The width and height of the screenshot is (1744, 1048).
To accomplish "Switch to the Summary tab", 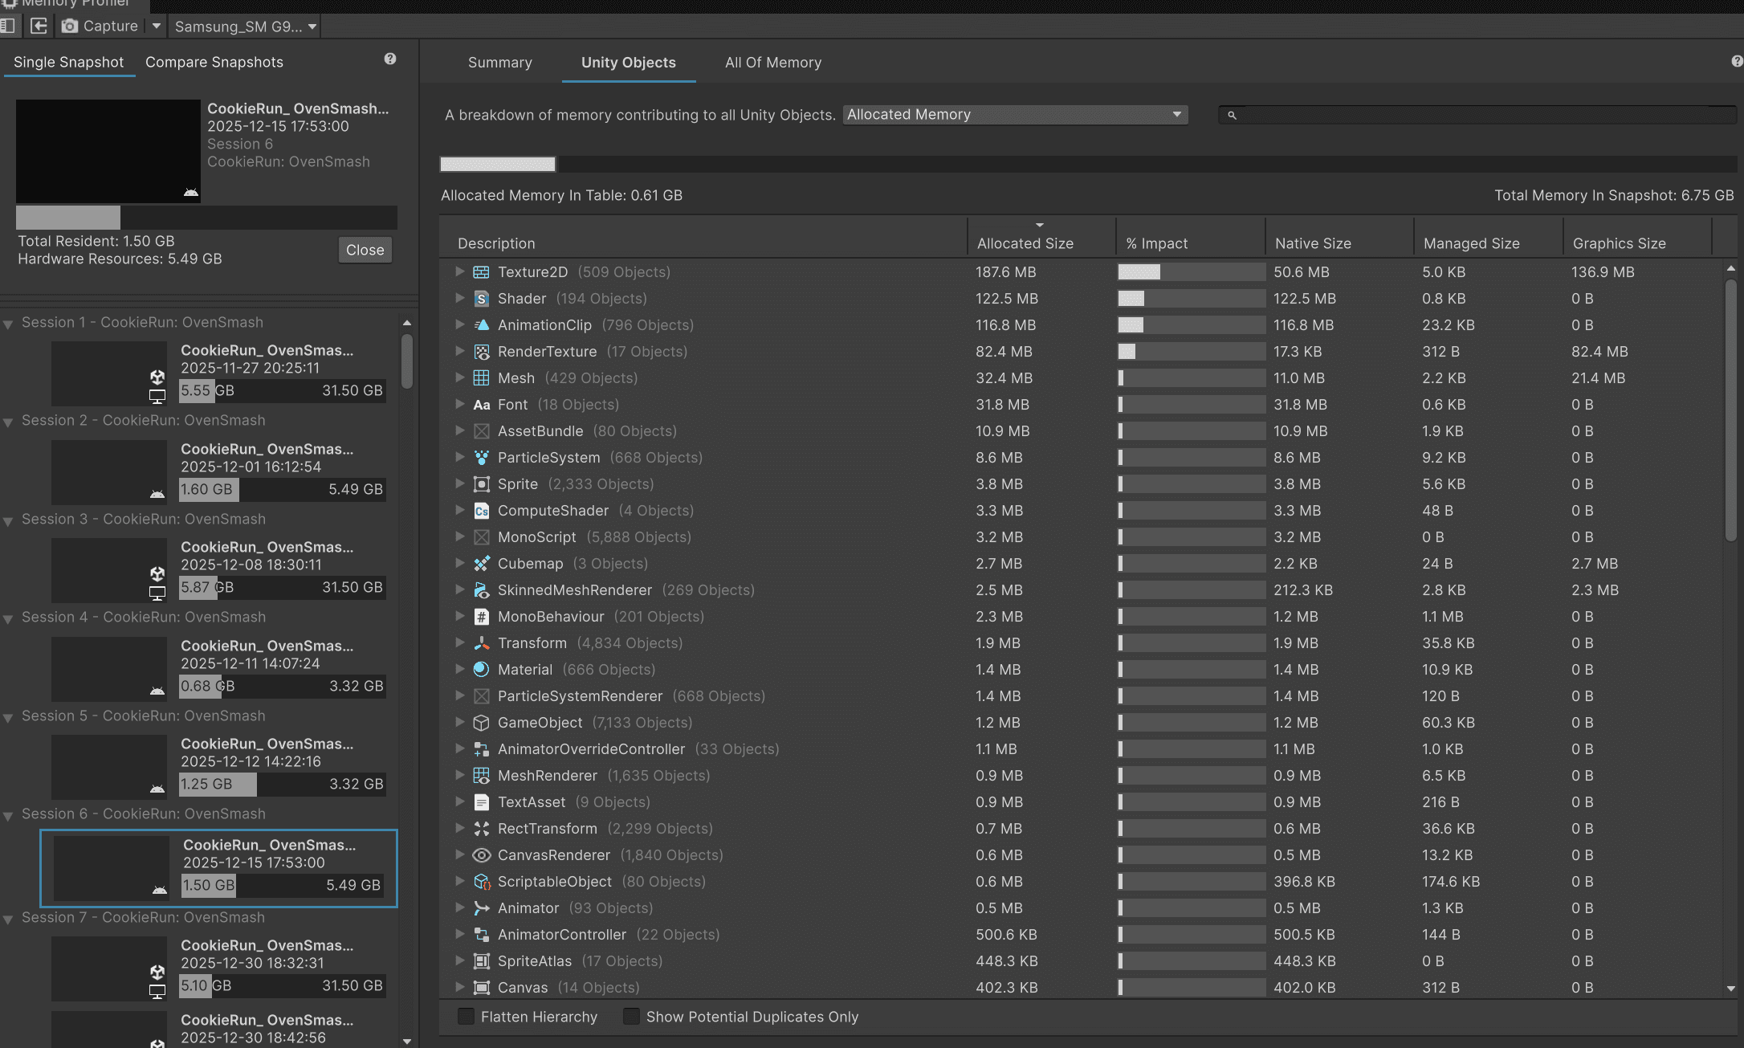I will (499, 63).
